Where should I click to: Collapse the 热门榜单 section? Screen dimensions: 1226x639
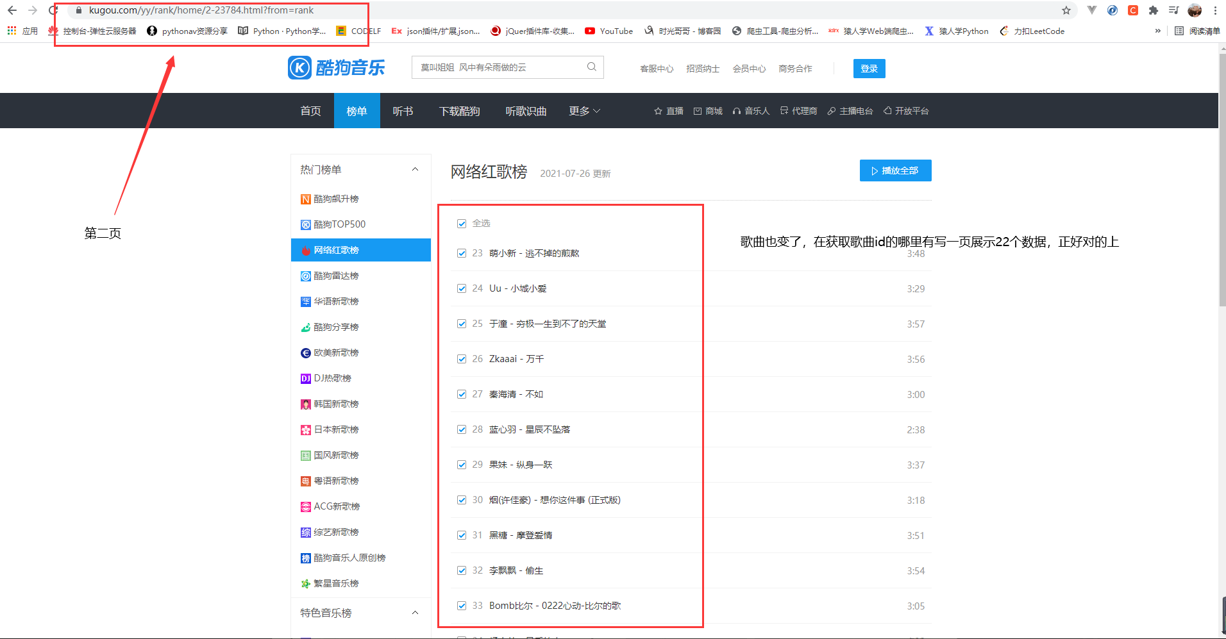click(x=415, y=169)
